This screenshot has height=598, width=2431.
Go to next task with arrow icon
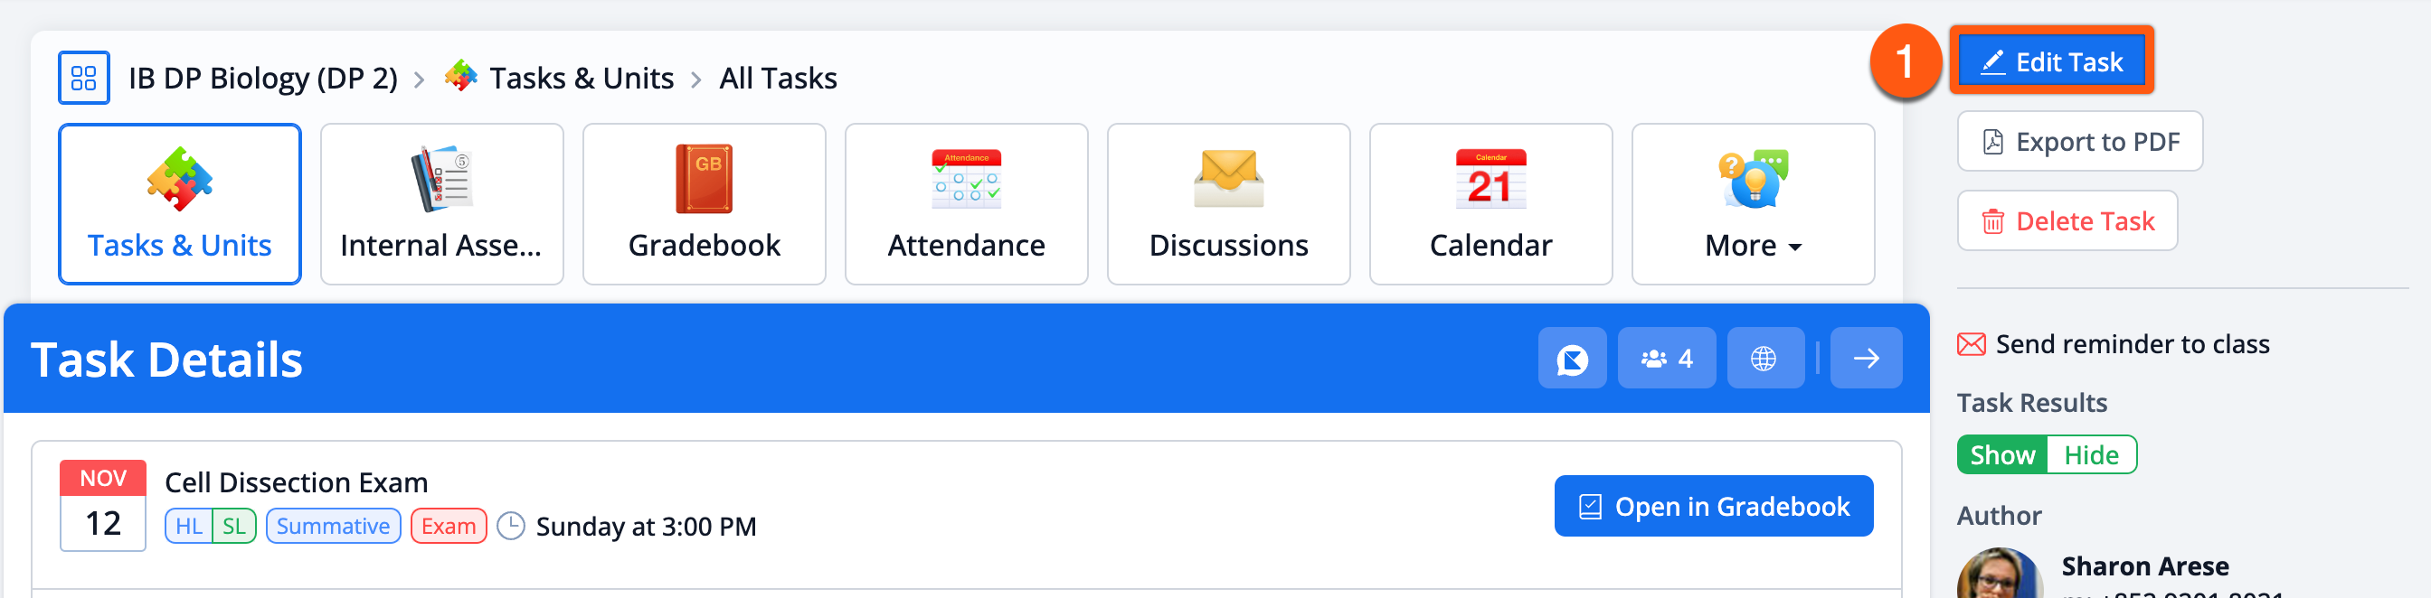tap(1866, 359)
